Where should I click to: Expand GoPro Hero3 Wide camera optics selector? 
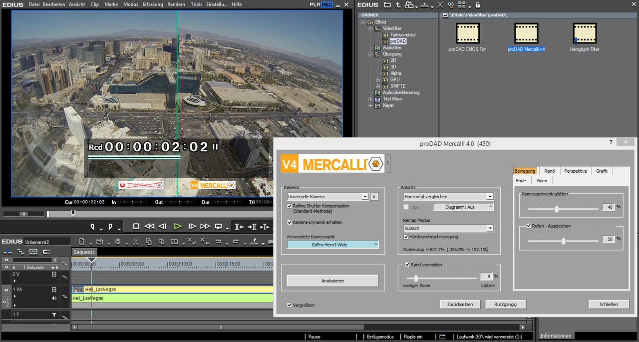pyautogui.click(x=333, y=245)
